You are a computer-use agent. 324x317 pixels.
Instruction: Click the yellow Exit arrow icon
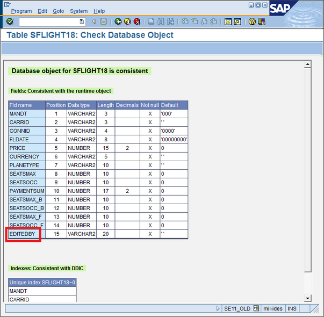pyautogui.click(x=127, y=21)
